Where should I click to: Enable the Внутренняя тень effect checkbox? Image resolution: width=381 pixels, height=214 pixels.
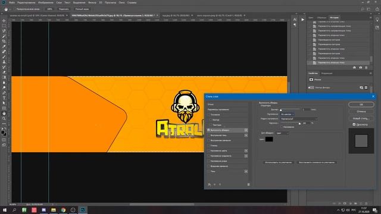point(208,135)
